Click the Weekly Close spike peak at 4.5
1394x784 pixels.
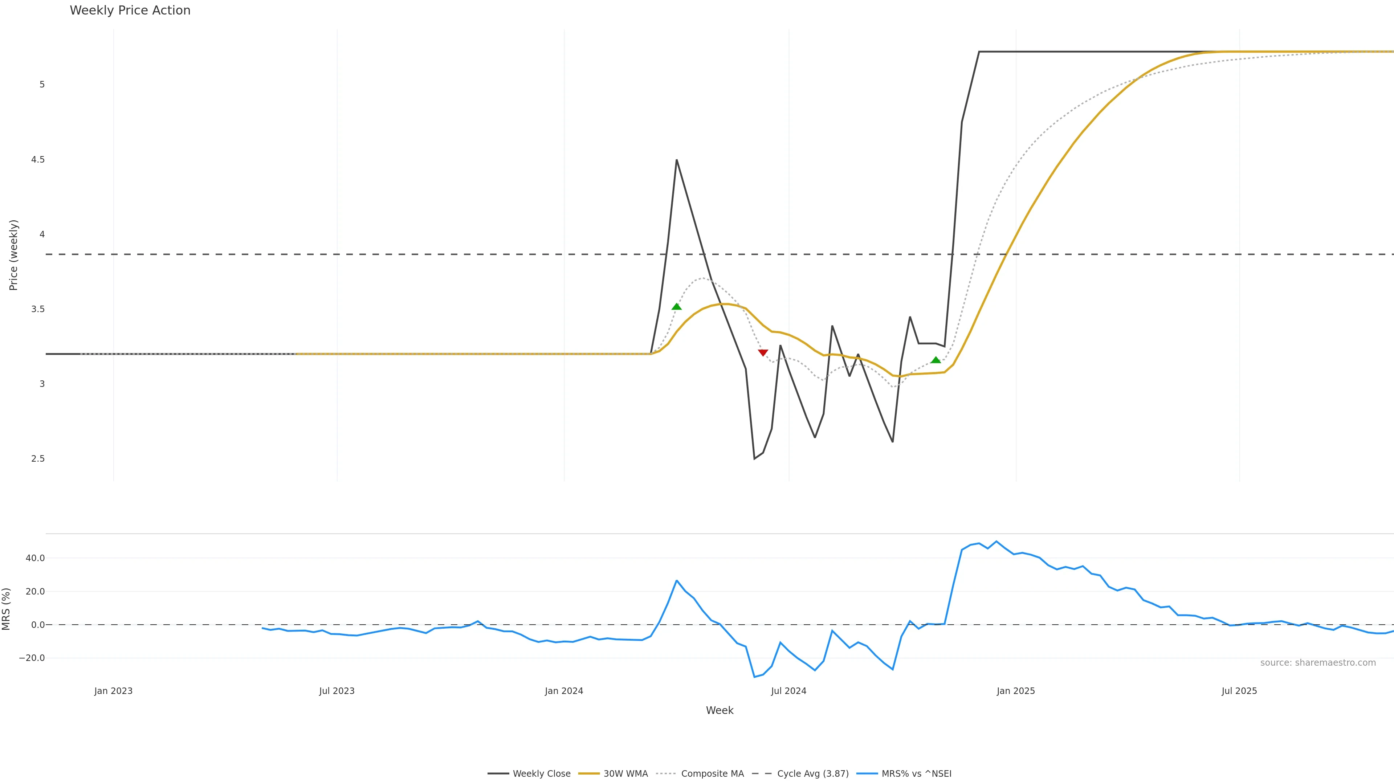676,160
